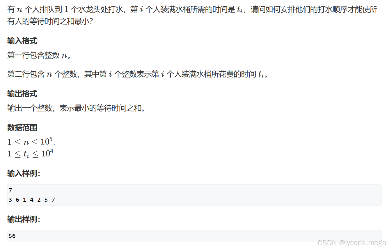Click the number 3 in the sample sequence
Viewport: 387px width, 249px height.
coord(10,200)
